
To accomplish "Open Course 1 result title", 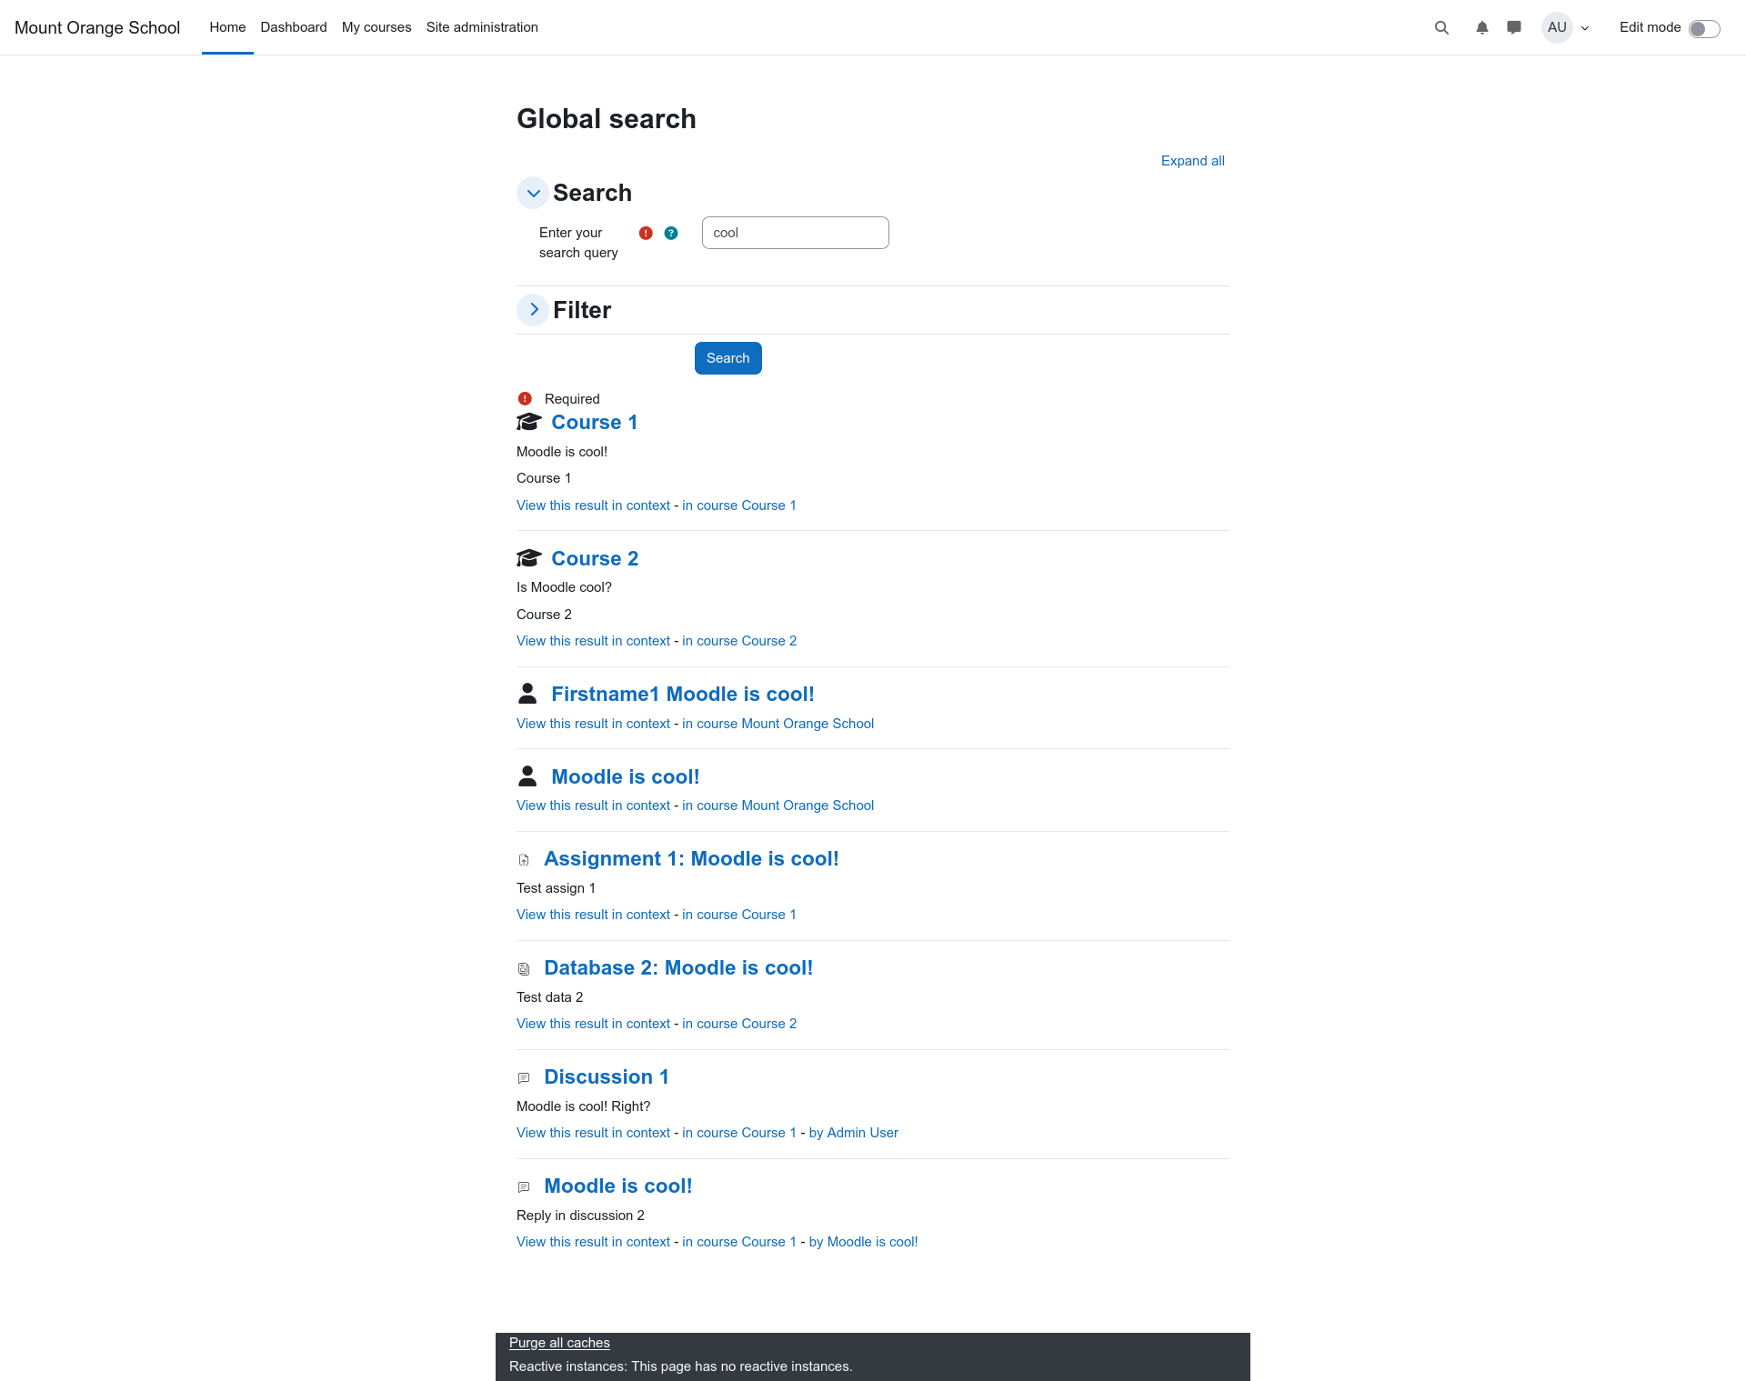I will [x=595, y=422].
